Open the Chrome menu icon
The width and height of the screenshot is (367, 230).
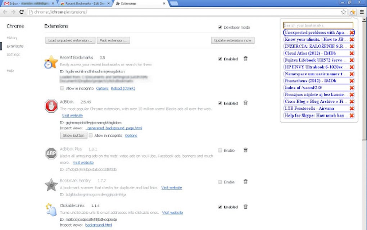pyautogui.click(x=362, y=12)
